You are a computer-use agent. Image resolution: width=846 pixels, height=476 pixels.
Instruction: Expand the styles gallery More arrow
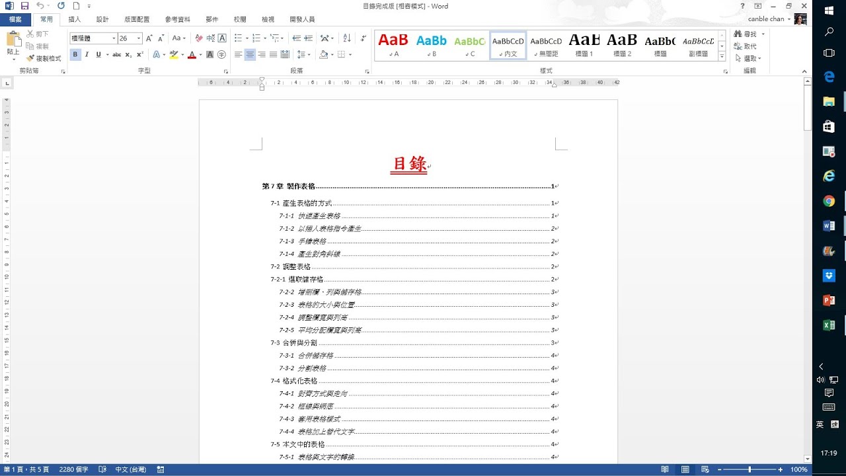(721, 57)
